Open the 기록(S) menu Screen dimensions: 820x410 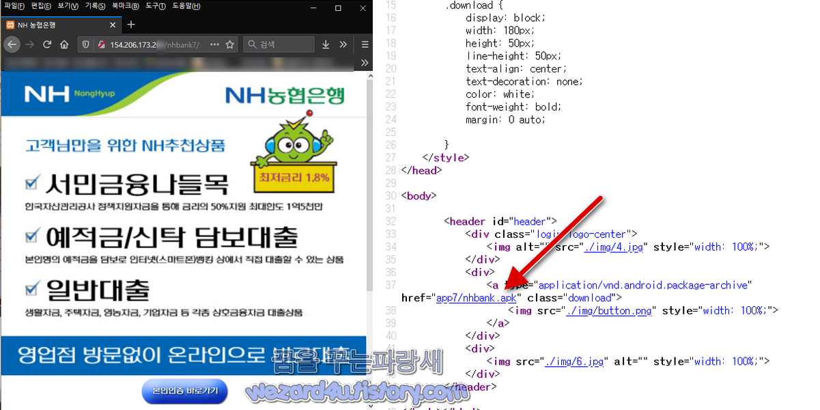tap(96, 6)
